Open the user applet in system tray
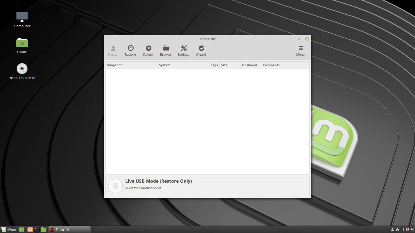Image resolution: width=415 pixels, height=233 pixels. 392,229
